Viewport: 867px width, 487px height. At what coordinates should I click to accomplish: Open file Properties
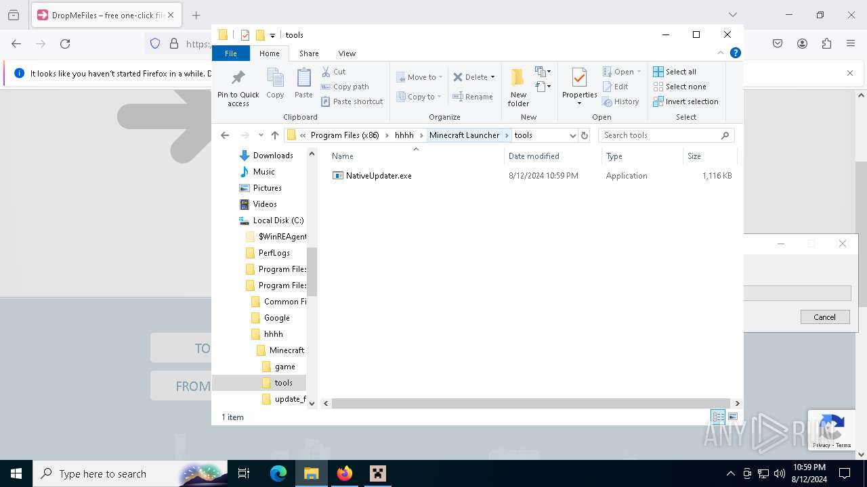click(579, 87)
